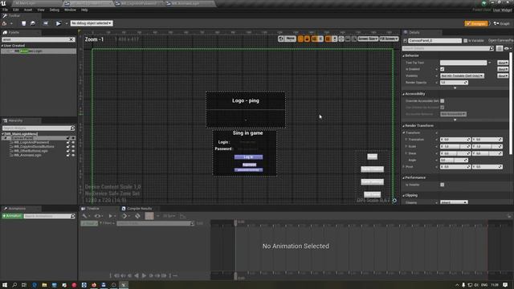Click the details property matrix grid icon
Viewport: 514px width, 289px height.
pos(499,48)
